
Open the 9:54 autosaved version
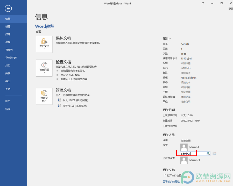pos(72,106)
